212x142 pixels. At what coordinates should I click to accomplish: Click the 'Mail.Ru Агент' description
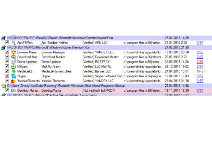point(51,66)
